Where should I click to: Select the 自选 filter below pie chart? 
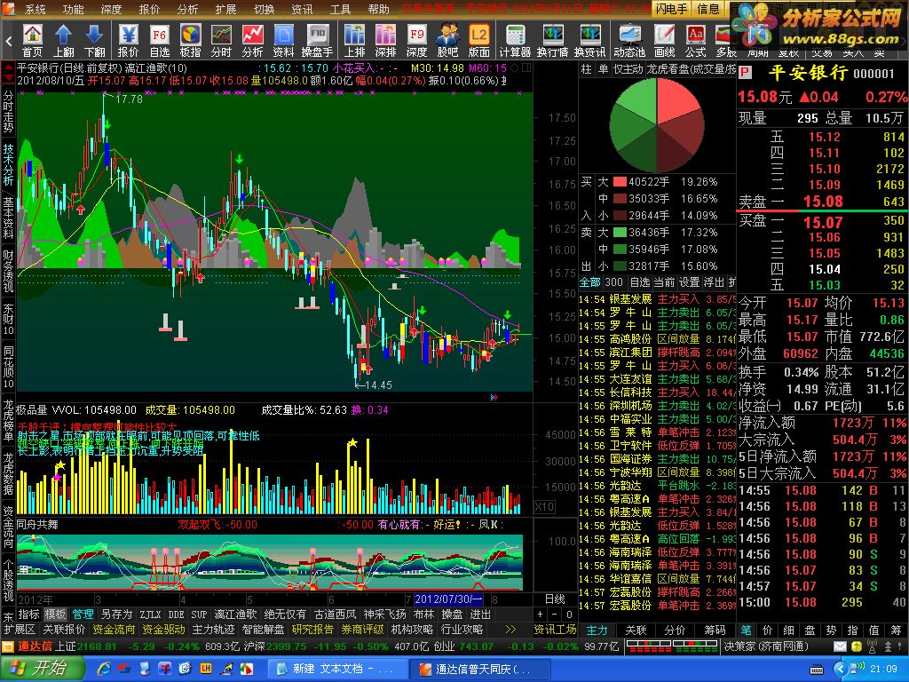click(x=640, y=282)
